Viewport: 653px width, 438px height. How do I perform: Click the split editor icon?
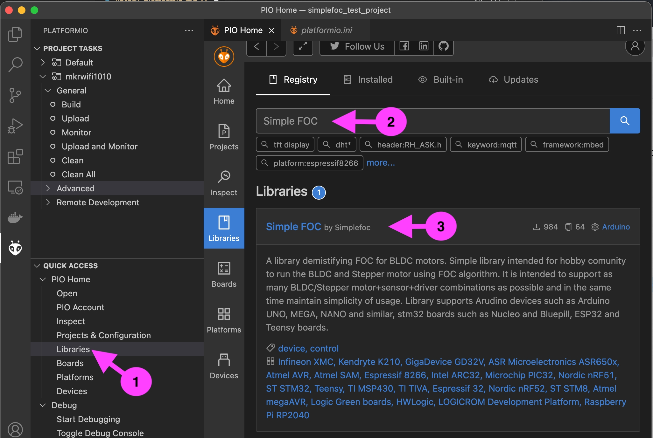[x=621, y=30]
